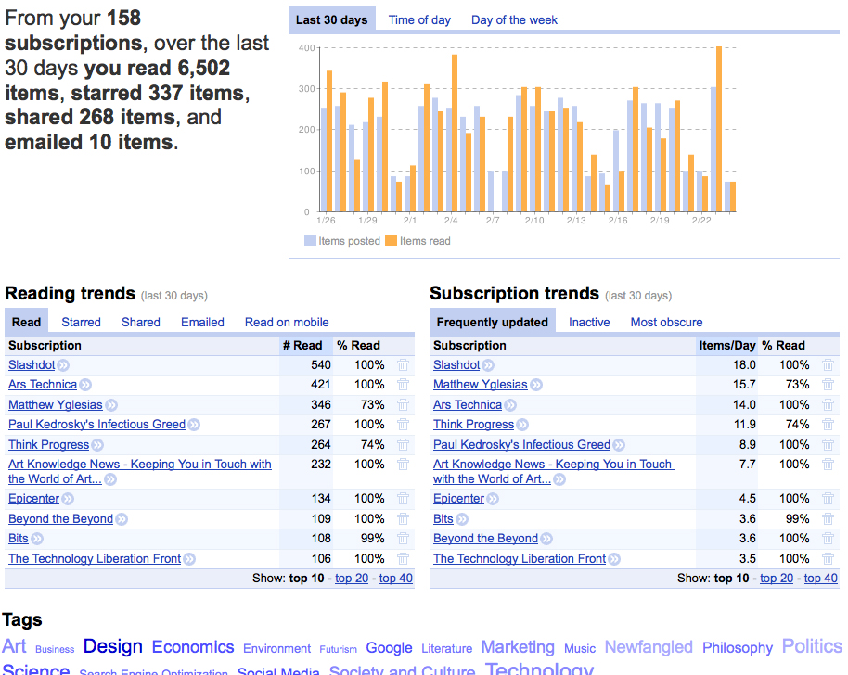Click arrow icon beside Beyond the Beyond in Subscription trends
The image size is (848, 675).
(546, 539)
